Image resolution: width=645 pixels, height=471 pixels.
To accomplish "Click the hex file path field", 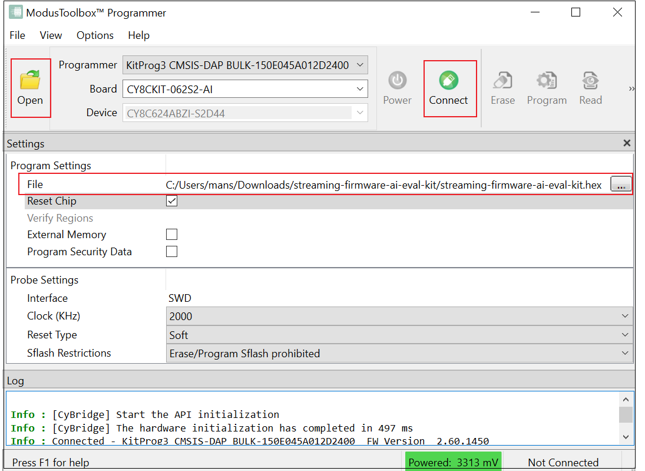I will coord(383,185).
